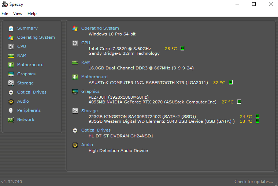Click the version number v1.32.740
Screen dimensions: 278x186
(x=11, y=182)
